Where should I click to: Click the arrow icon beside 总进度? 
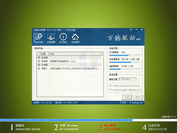(39, 61)
